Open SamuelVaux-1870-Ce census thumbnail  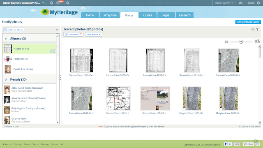pyautogui.click(x=118, y=60)
